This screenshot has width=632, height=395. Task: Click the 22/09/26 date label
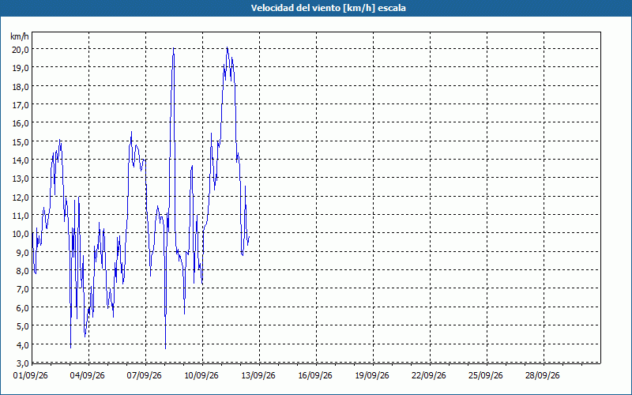coord(429,376)
